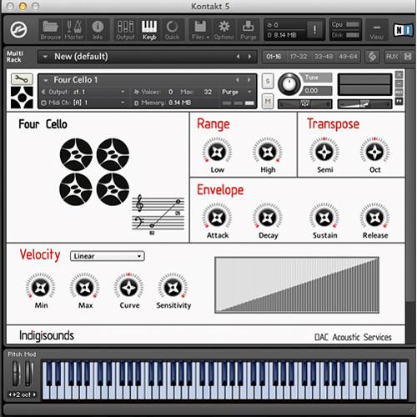Remove instrument with the X button
Image resolution: width=417 pixels, height=417 pixels.
coord(399,75)
